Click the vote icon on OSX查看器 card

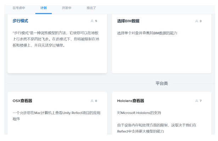pos(92,101)
